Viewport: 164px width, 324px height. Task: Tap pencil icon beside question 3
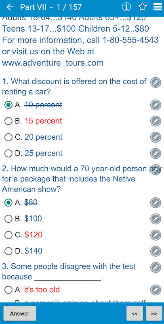click(156, 267)
